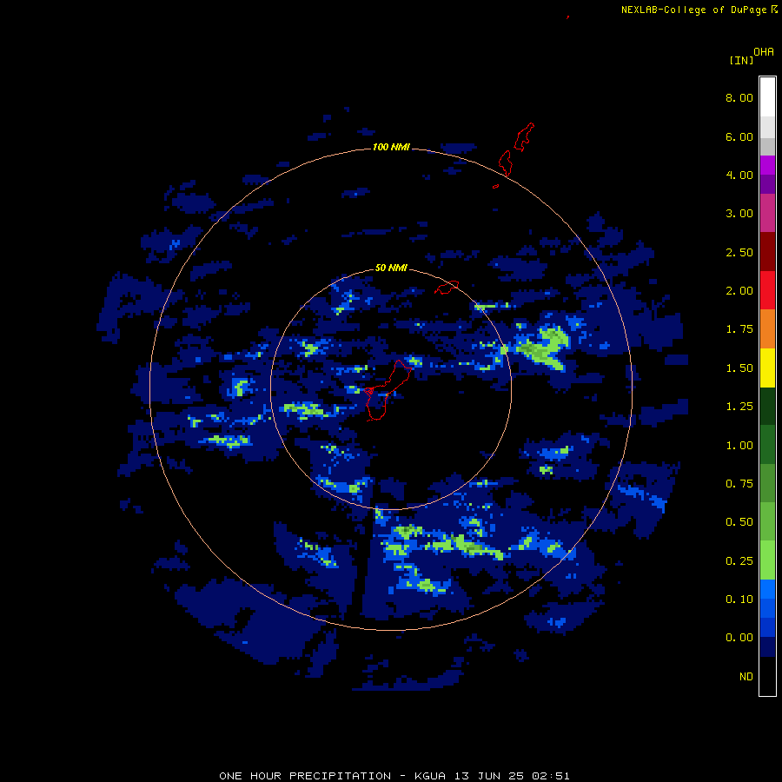Click the 3.00 legend value

tap(739, 214)
